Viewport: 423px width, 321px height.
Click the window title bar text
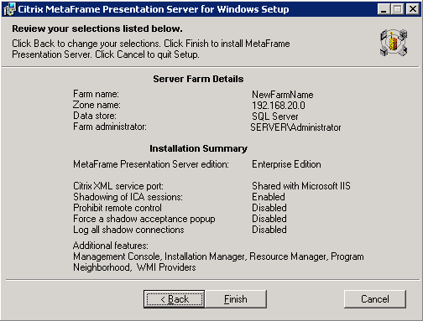[154, 9]
